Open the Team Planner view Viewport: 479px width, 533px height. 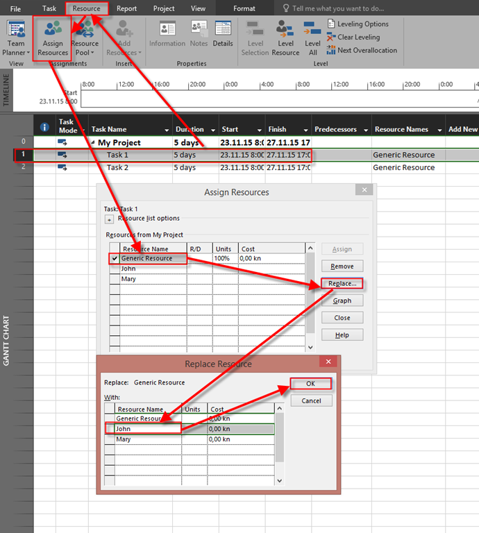click(x=15, y=37)
